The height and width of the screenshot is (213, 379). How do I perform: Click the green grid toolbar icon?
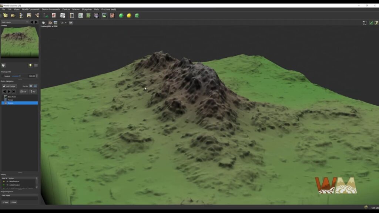pos(88,16)
